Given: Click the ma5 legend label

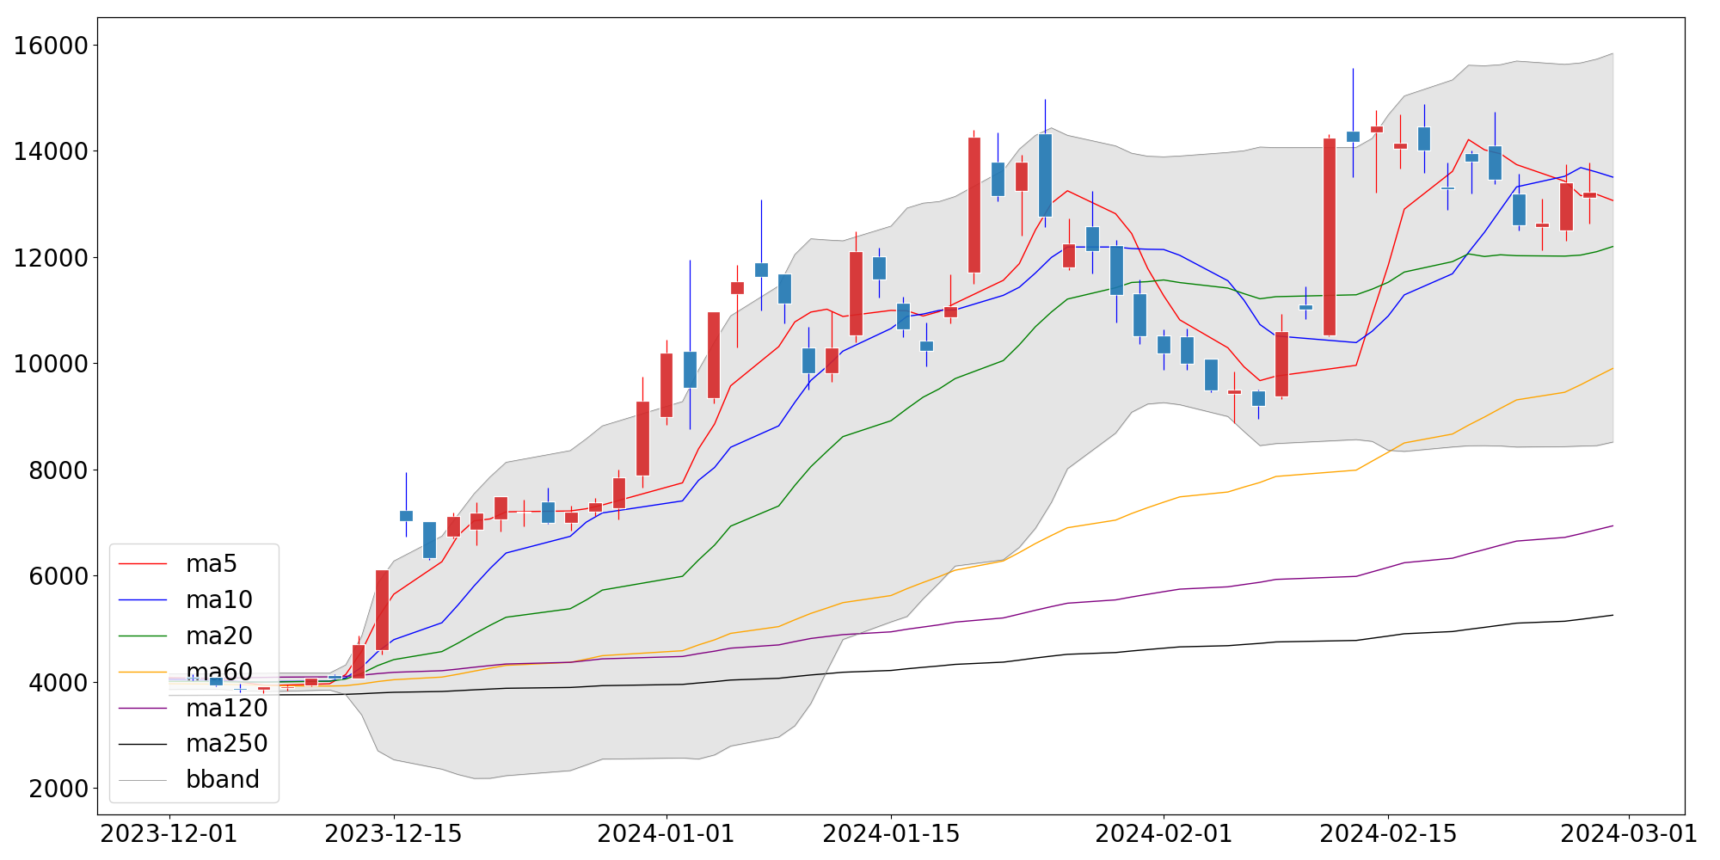Looking at the screenshot, I should point(211,564).
